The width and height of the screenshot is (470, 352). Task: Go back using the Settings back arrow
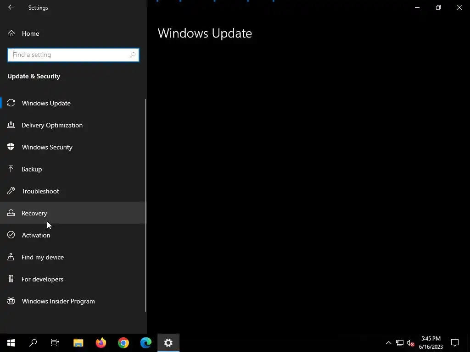click(x=11, y=7)
